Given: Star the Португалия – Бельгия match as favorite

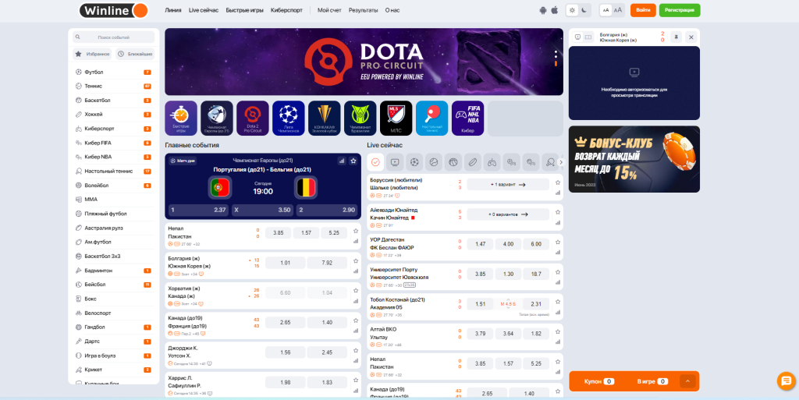Looking at the screenshot, I should 353,161.
